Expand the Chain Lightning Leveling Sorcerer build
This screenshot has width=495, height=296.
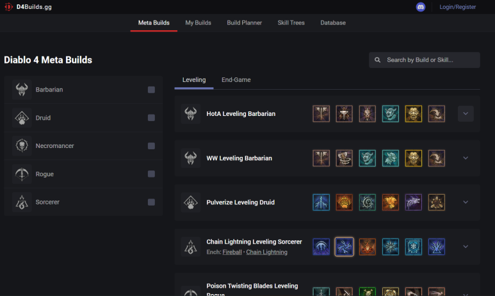[466, 247]
